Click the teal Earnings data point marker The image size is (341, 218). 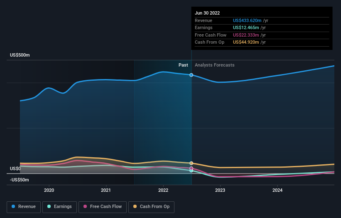191,171
